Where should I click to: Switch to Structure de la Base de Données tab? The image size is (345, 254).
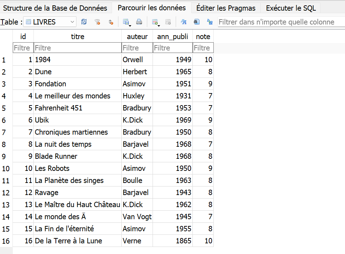55,8
